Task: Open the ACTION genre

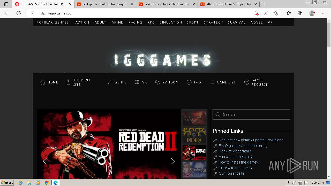Action: point(82,22)
